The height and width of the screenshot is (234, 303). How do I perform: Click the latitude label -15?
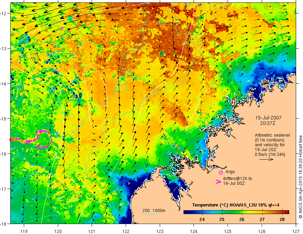pyautogui.click(x=4, y=118)
